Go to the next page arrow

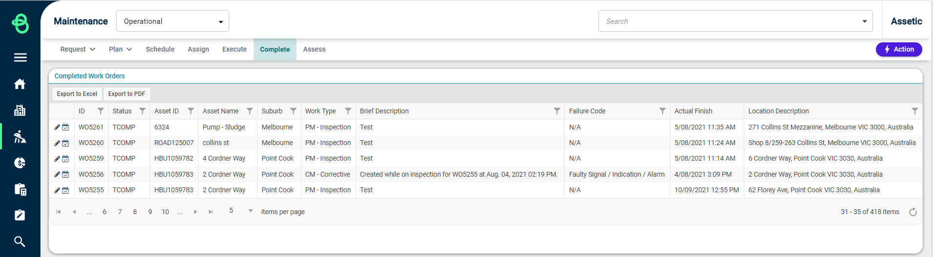coord(196,212)
